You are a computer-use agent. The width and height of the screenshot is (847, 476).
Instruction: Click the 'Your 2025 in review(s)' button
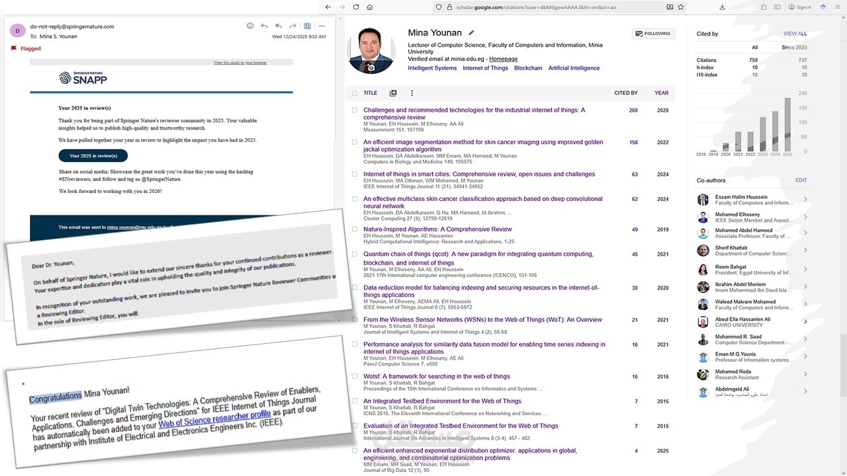coord(93,156)
